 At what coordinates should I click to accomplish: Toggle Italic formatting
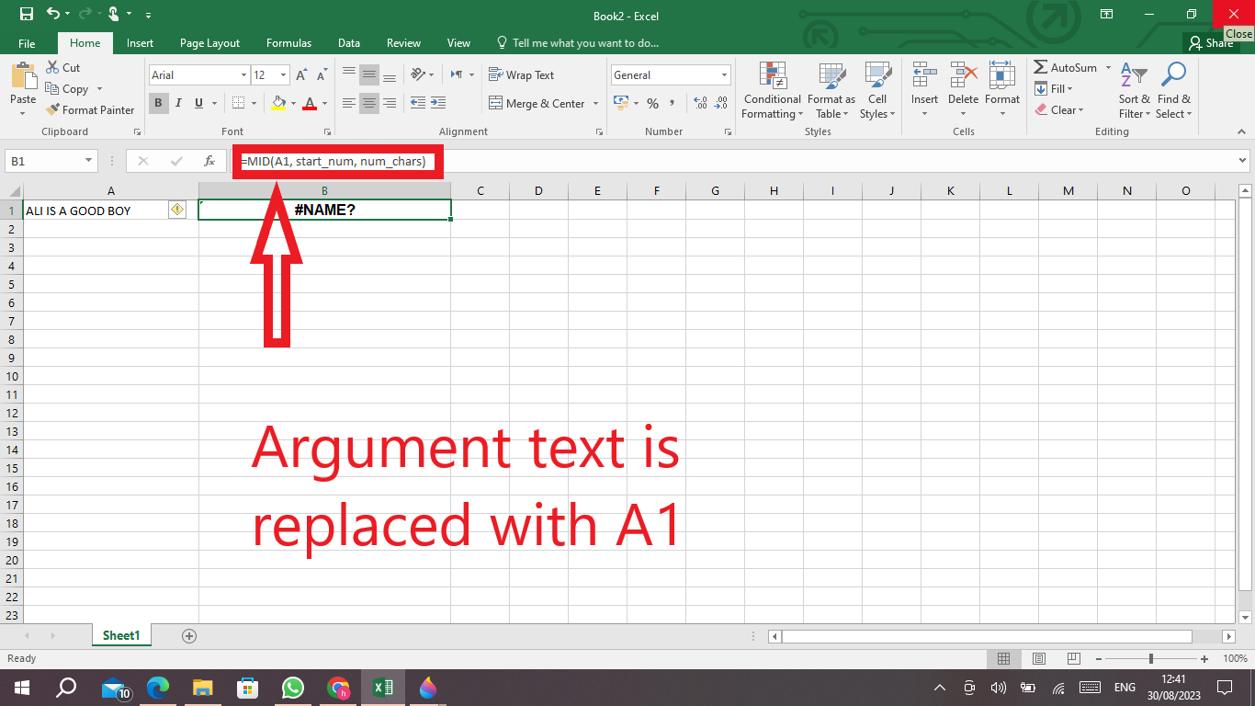tap(178, 103)
